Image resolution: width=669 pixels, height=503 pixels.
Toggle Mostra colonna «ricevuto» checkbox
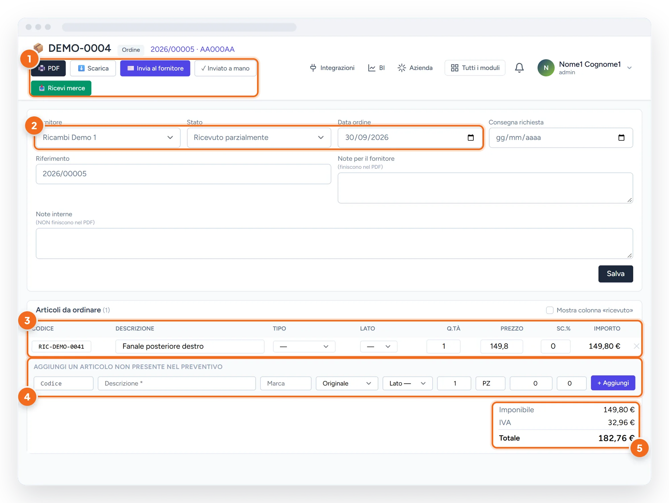pyautogui.click(x=550, y=310)
